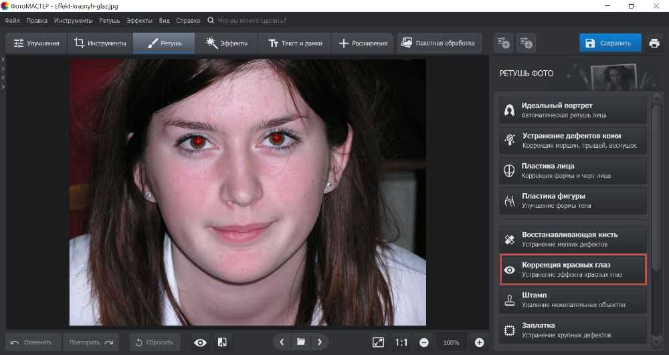Click the Сохранить button
Screen dimensions: 669x355
pos(609,43)
